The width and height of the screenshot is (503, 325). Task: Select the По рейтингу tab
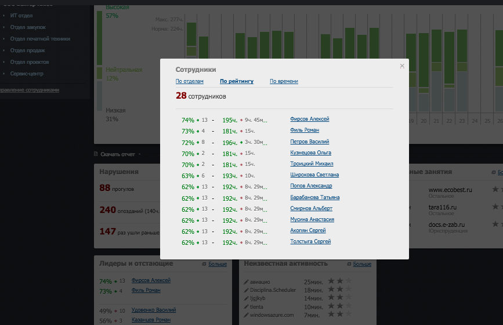(237, 81)
